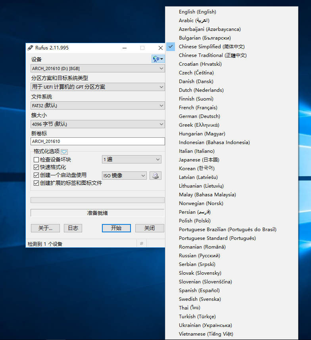Select Latvian (Latviešu) language
Screen dimensions: 311x340
click(232, 177)
